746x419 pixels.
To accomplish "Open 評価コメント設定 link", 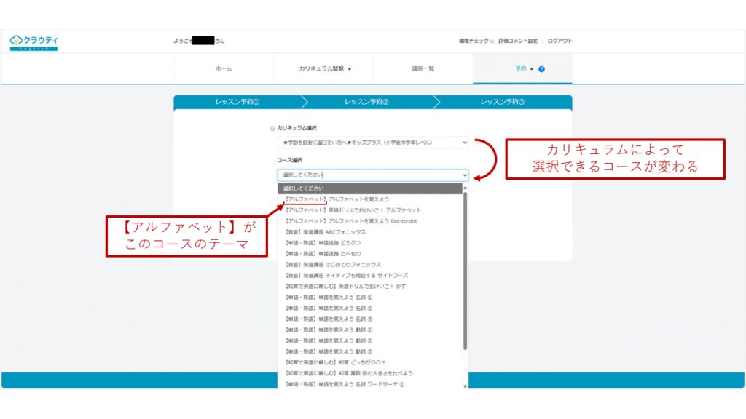I will click(x=518, y=41).
